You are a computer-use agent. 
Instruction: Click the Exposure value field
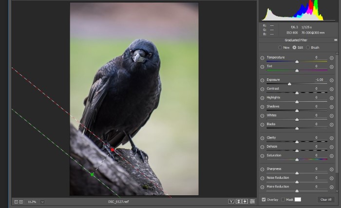click(x=319, y=79)
